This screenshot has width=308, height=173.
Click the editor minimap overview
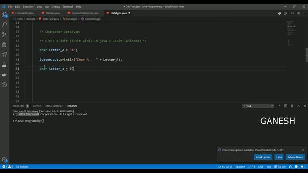pos(292,33)
